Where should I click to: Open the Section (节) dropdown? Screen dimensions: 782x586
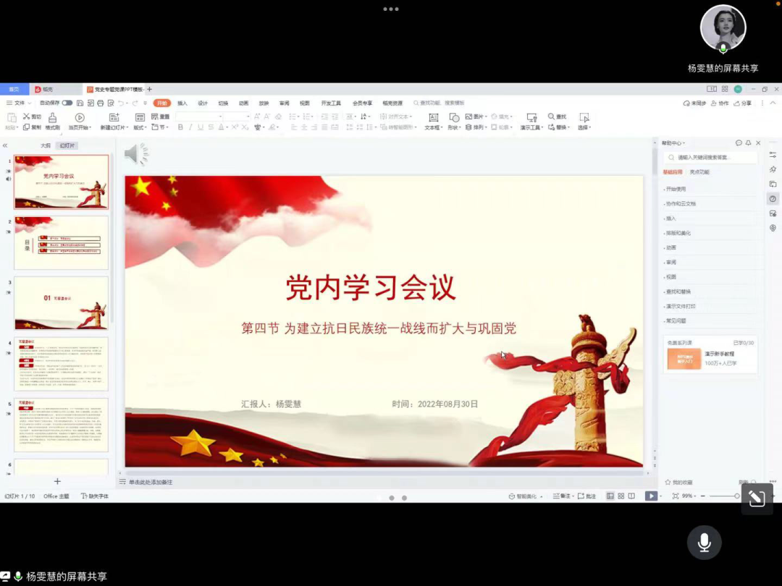pyautogui.click(x=160, y=127)
